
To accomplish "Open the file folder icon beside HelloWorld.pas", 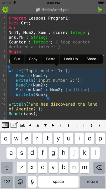I will (38, 10).
